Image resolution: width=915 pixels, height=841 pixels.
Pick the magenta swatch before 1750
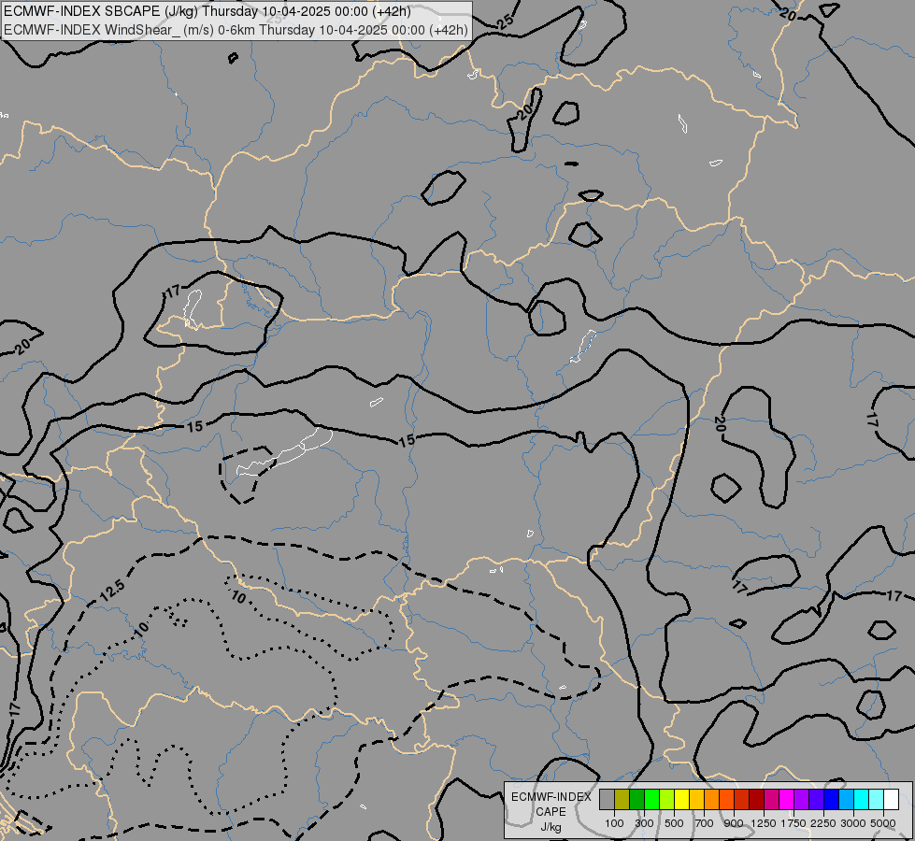pos(786,800)
